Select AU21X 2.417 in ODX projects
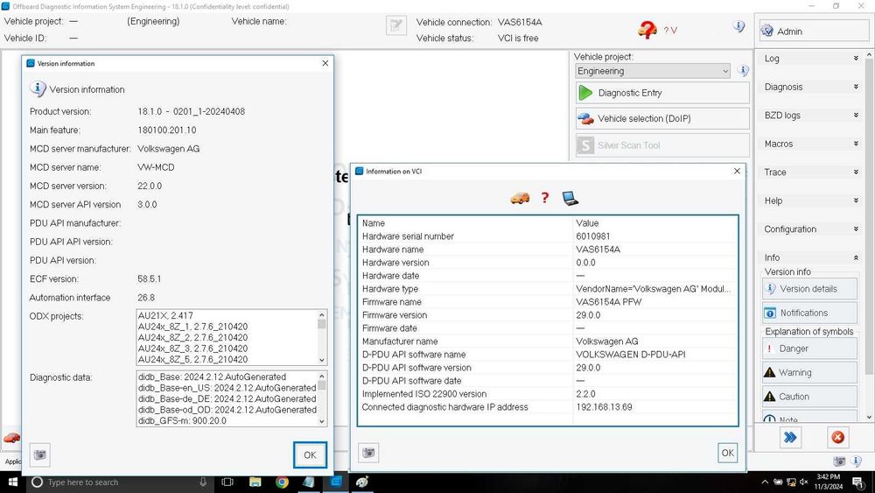Image resolution: width=875 pixels, height=493 pixels. click(x=165, y=315)
